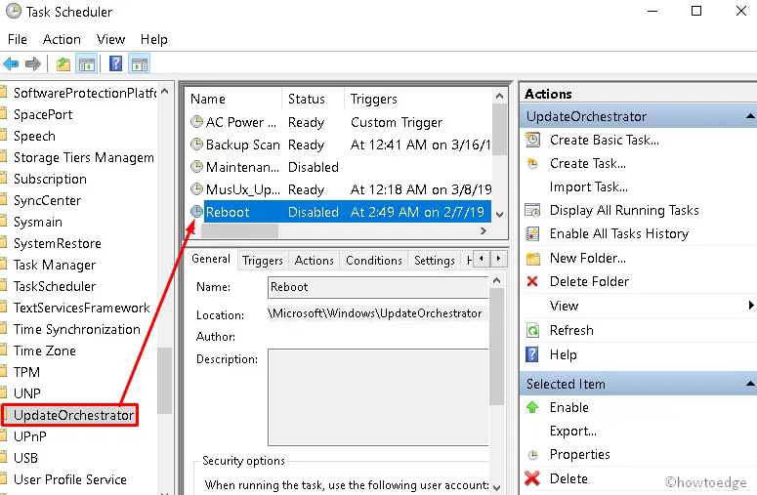This screenshot has height=495, width=757.
Task: Select the TaskScheduler folder
Action: (x=55, y=286)
